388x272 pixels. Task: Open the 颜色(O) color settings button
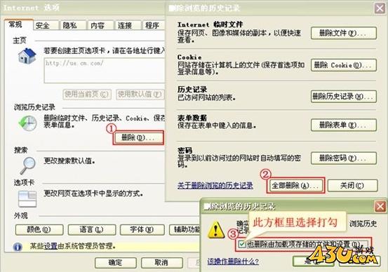[39, 230]
